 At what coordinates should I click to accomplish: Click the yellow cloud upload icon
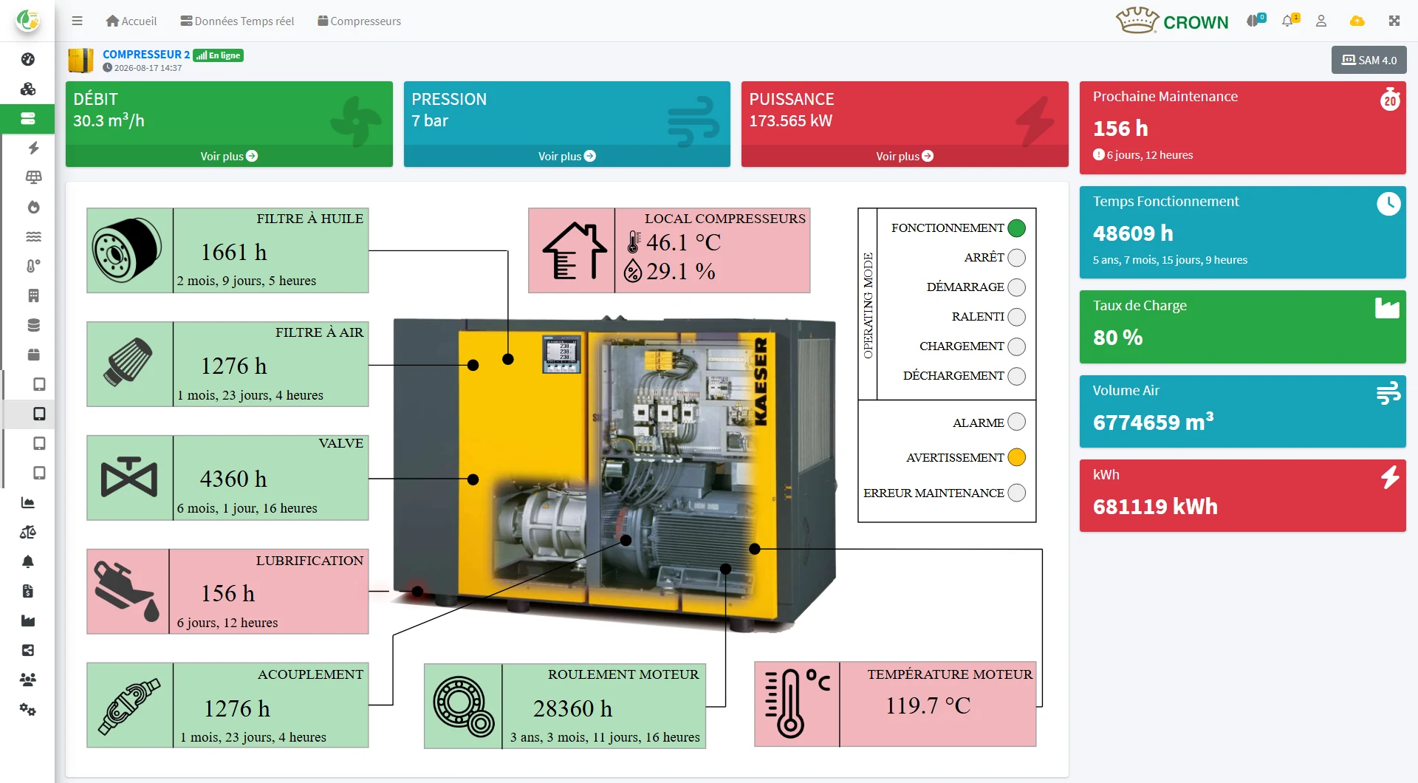tap(1357, 21)
